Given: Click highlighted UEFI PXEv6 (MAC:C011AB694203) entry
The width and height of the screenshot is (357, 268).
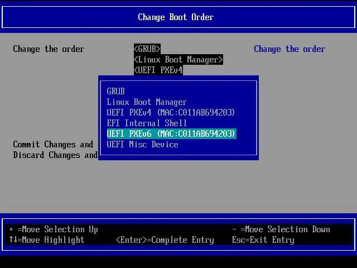Looking at the screenshot, I should click(x=171, y=134).
